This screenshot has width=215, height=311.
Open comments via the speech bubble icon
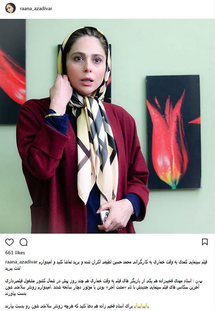tap(23, 242)
